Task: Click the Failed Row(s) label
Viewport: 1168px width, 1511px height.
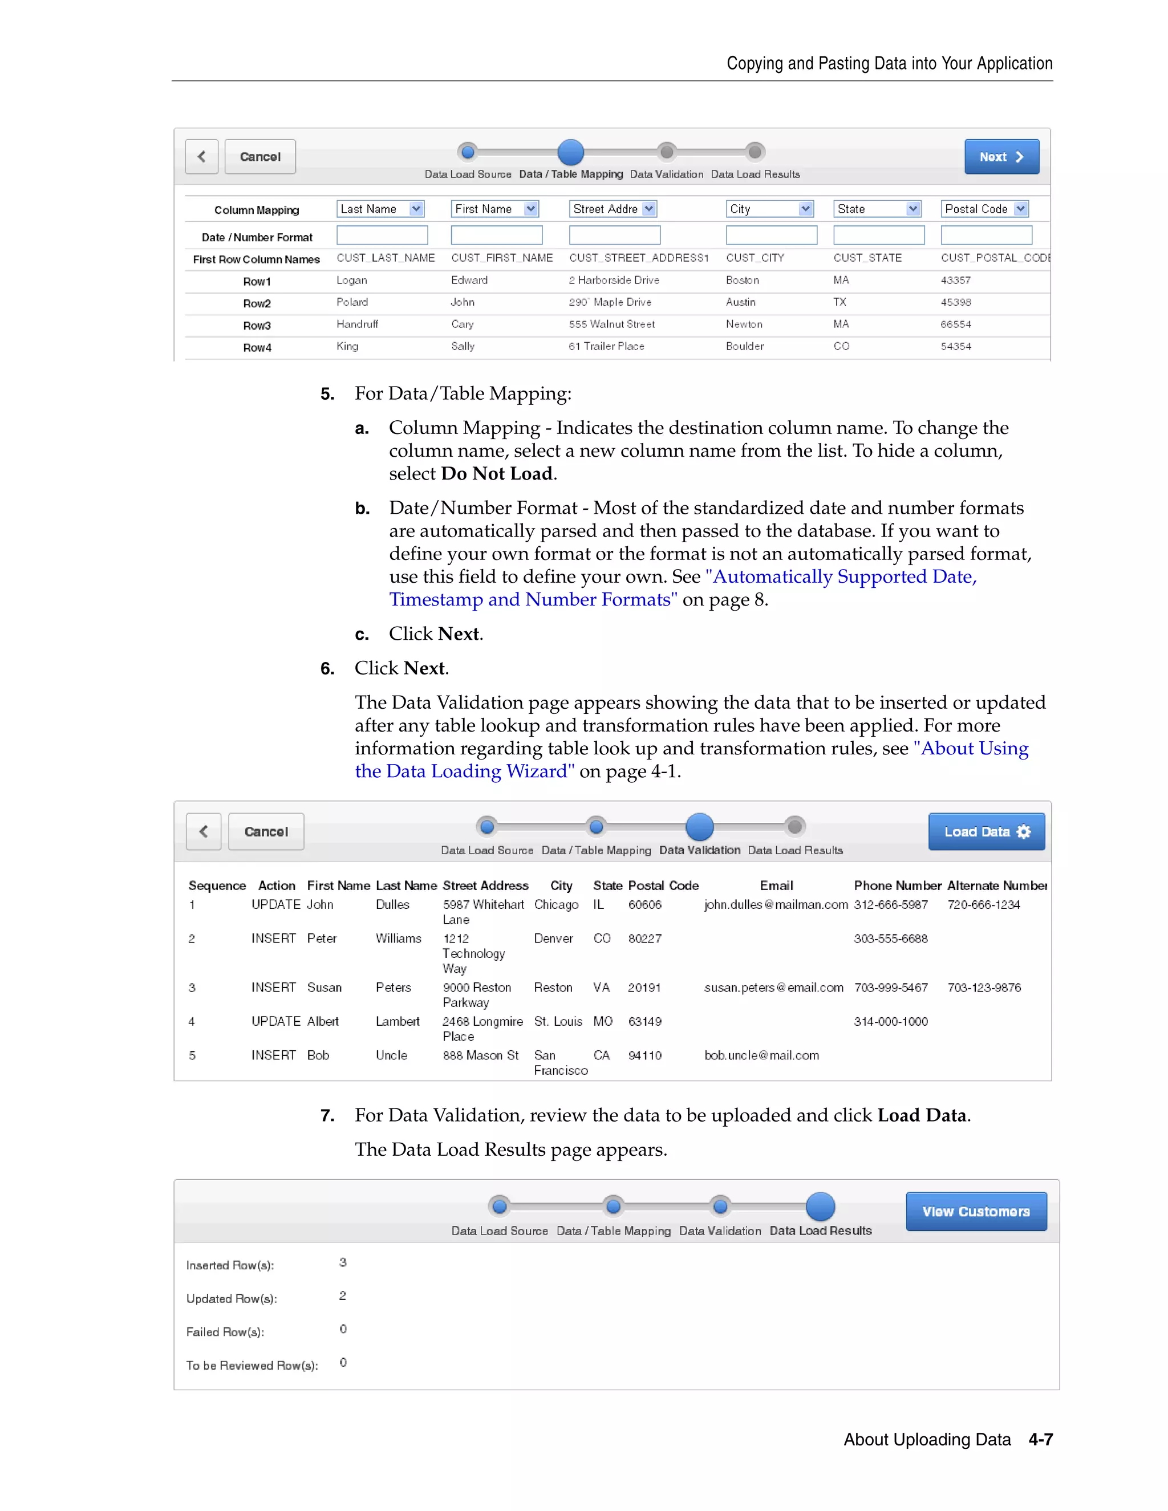Action: pos(225,1332)
